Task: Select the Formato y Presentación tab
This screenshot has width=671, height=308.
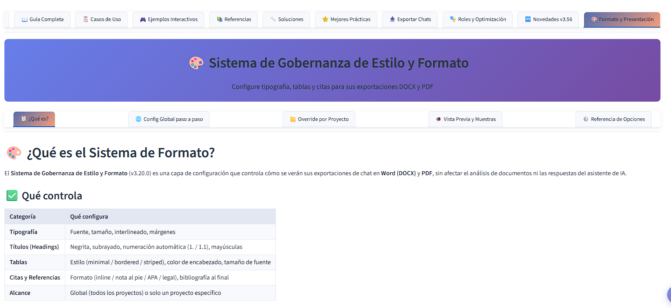Action: coord(622,19)
